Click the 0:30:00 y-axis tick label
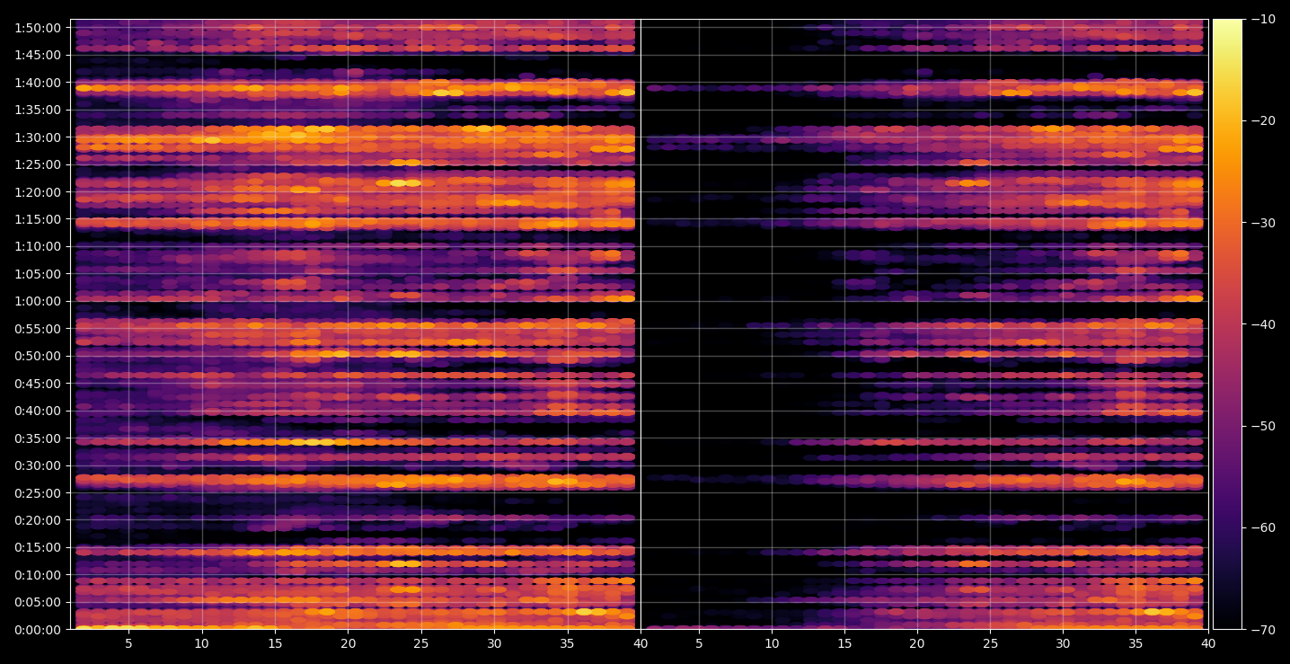 tap(38, 465)
